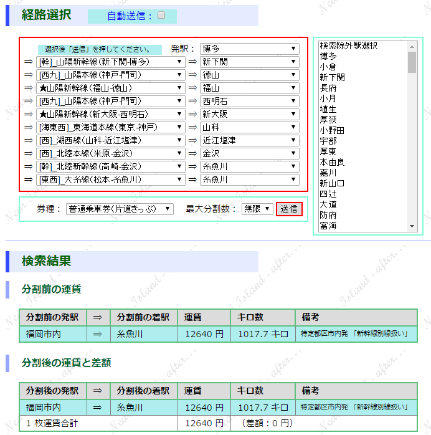
Task: Open the 湖西線(山科-近江塩津) line dropdown
Action: (111, 140)
